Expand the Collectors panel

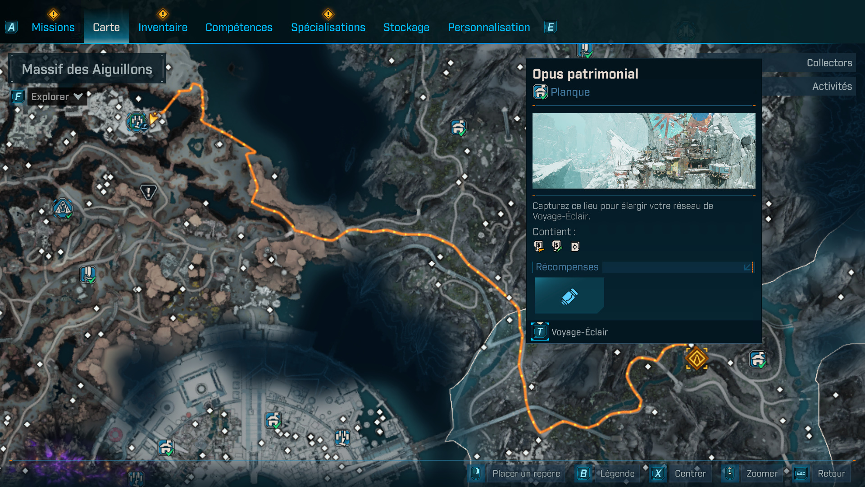pos(829,63)
